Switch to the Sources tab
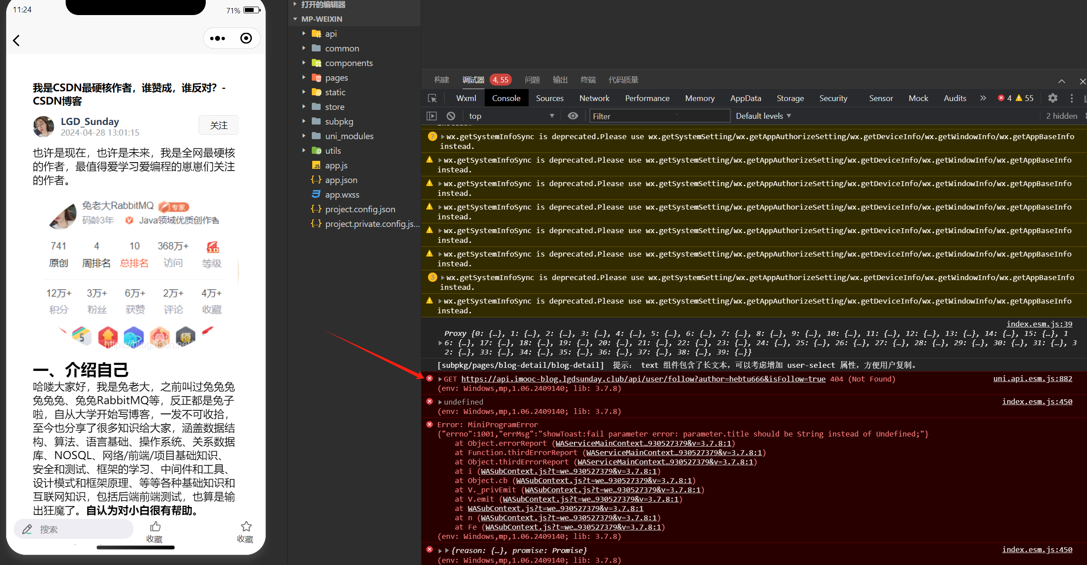 (x=549, y=98)
